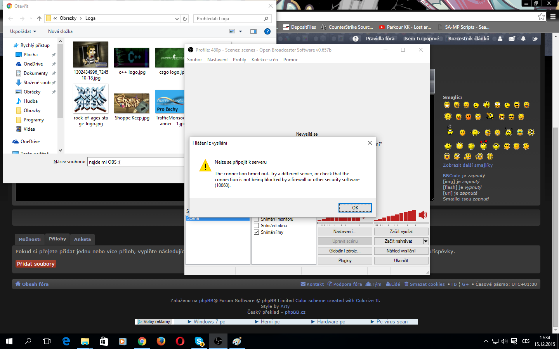Open Opera from the taskbar
Viewport: 559px width, 349px height.
(180, 341)
